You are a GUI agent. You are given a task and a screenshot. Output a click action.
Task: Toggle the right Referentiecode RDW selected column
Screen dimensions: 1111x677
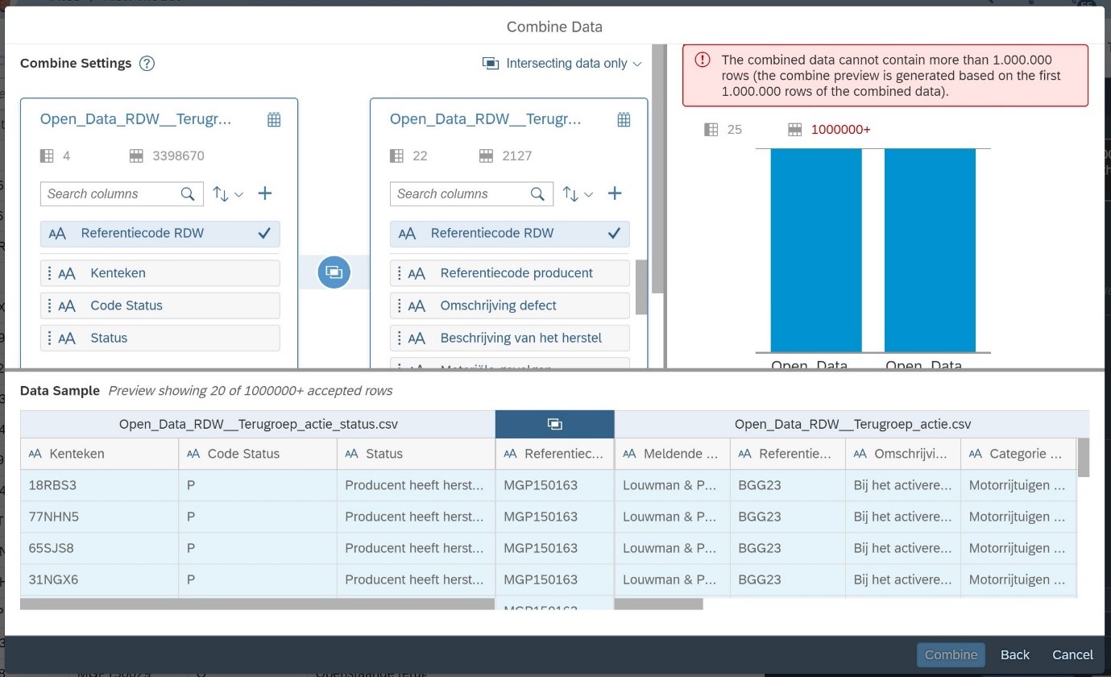[510, 234]
